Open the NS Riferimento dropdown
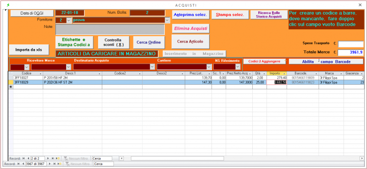Image resolution: width=367 pixels, height=169 pixels. click(x=238, y=67)
